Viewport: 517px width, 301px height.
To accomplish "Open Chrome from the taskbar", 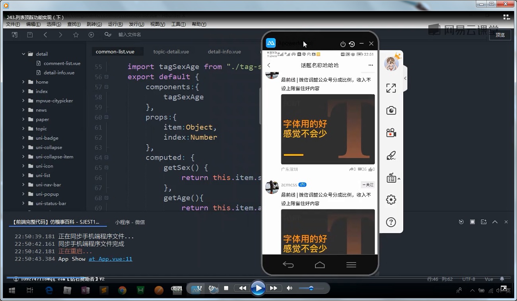I will [122, 291].
